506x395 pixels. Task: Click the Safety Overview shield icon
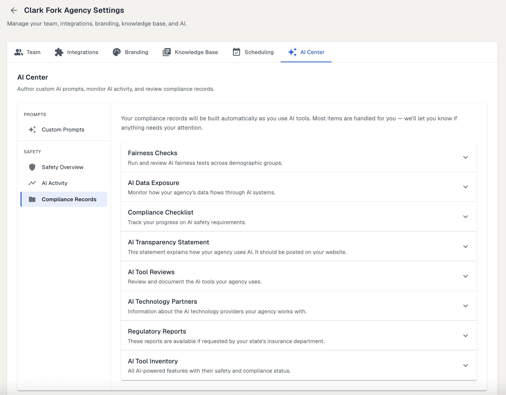(x=32, y=167)
